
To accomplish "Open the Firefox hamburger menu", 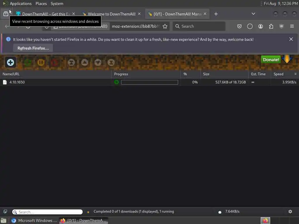I will point(292,26).
